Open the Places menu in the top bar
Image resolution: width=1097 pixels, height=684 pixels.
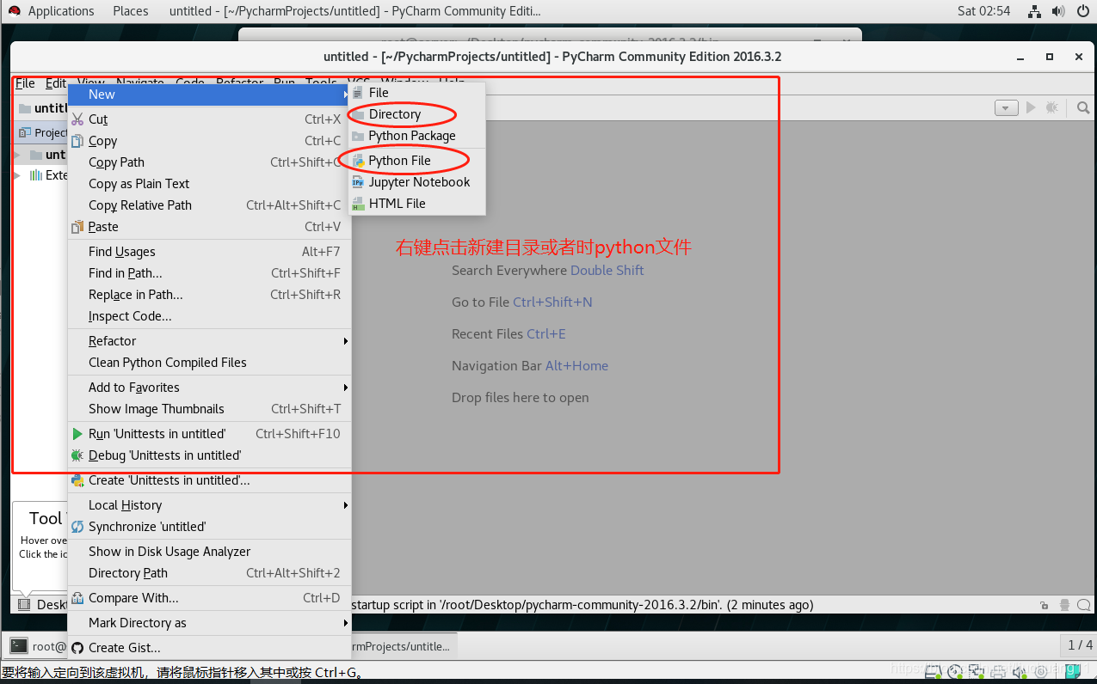pyautogui.click(x=131, y=11)
